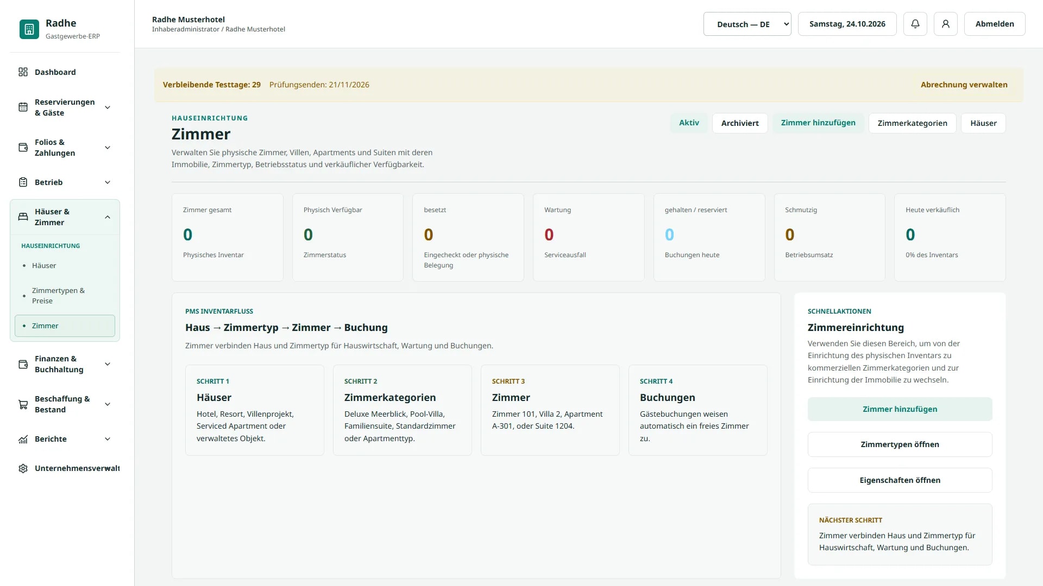Open Zimmerkategorien from the header buttons
Screen dimensions: 1043x586
(x=912, y=123)
